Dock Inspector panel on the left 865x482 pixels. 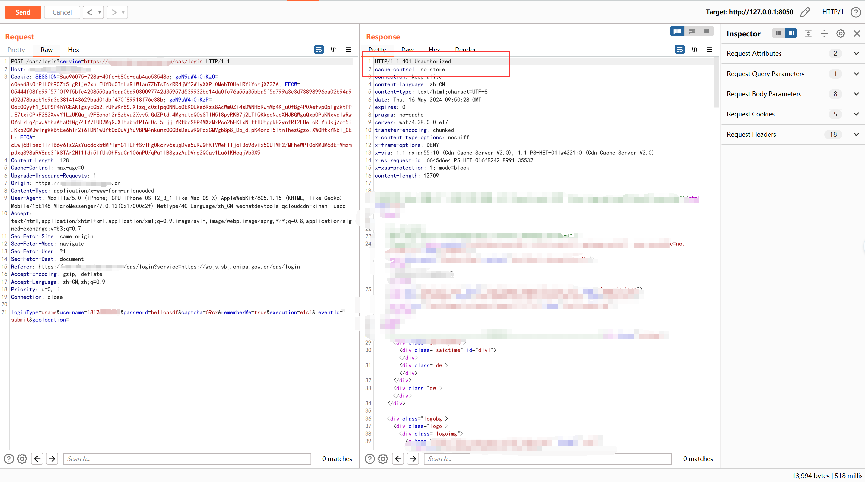[x=778, y=33]
